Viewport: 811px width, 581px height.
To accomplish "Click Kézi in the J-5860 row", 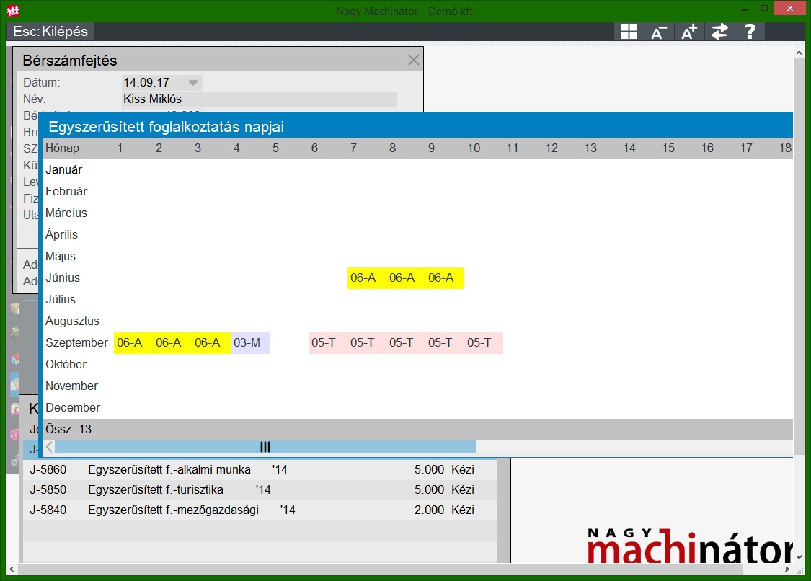I will tap(462, 470).
